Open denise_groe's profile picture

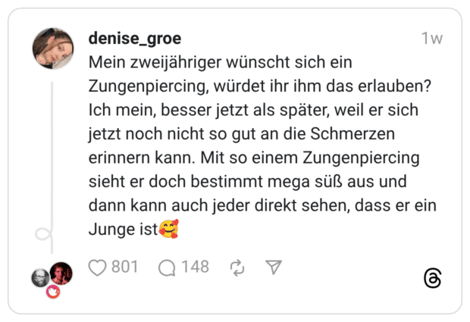click(x=53, y=49)
